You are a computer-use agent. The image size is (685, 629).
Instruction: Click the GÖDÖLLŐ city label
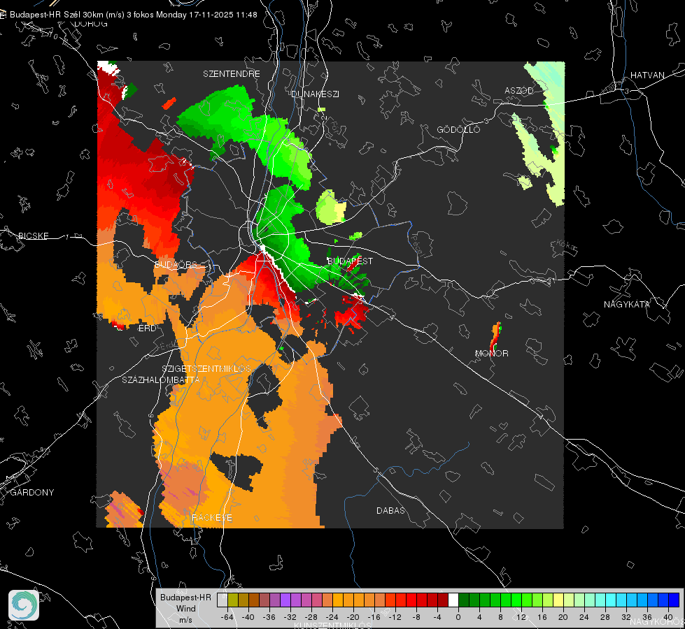pos(458,129)
